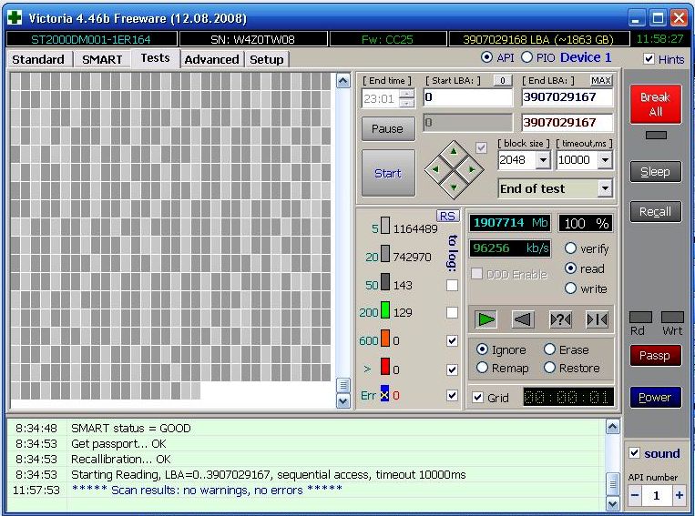Open the End of test dropdown
The width and height of the screenshot is (695, 516).
point(605,188)
